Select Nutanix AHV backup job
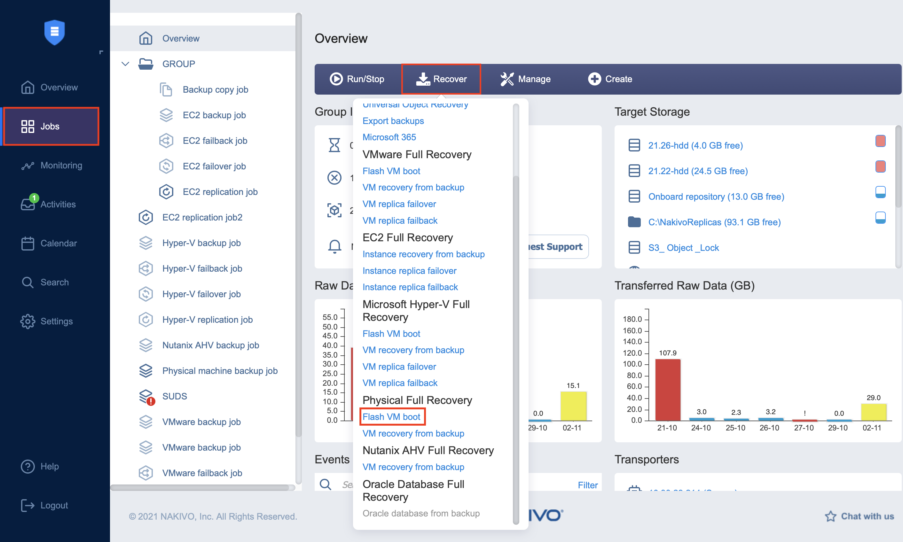Image resolution: width=903 pixels, height=542 pixels. pyautogui.click(x=210, y=345)
